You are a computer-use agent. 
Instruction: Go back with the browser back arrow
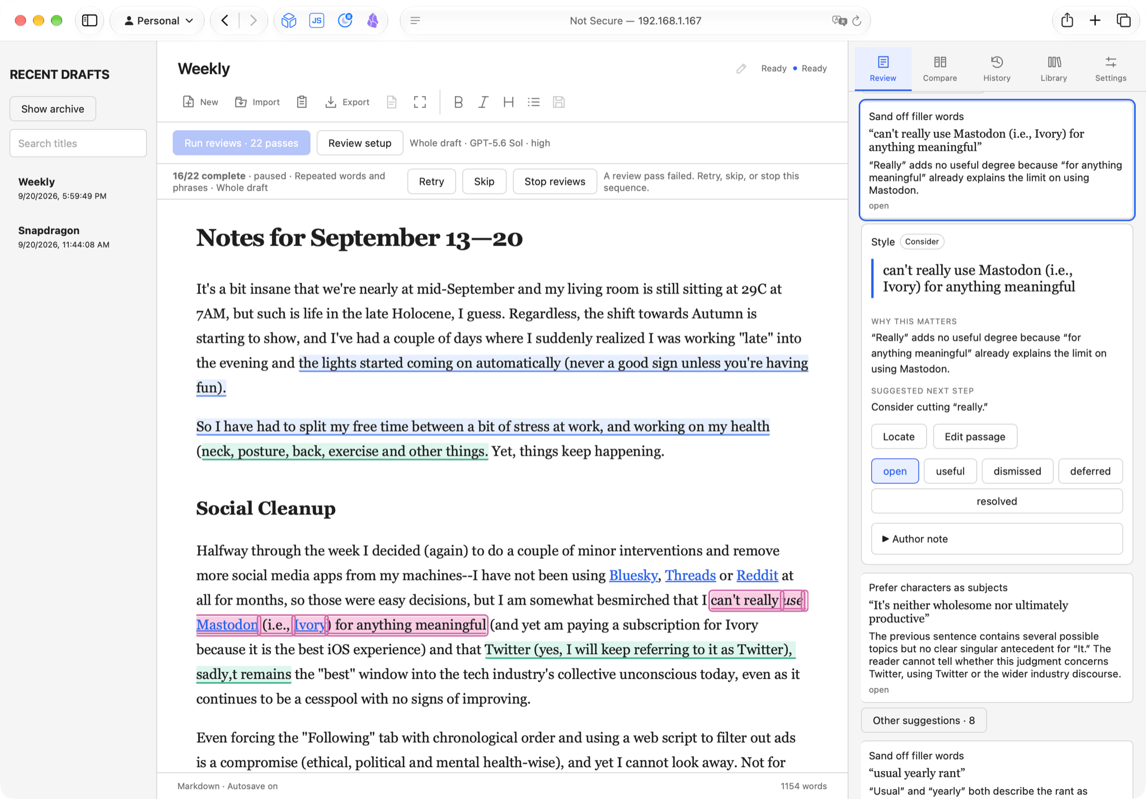point(225,21)
